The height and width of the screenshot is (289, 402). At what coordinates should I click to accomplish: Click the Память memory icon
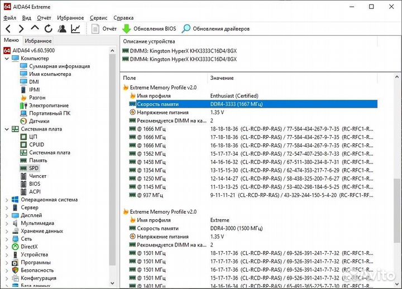pos(23,160)
